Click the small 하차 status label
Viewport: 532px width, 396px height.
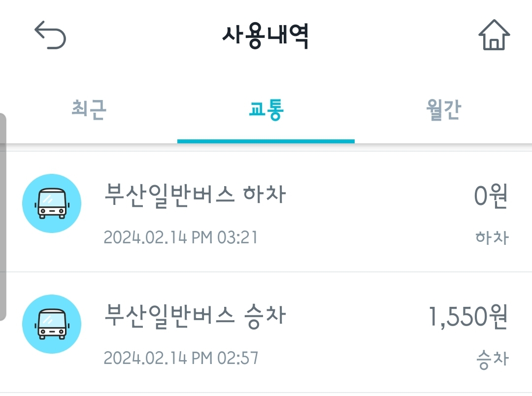pyautogui.click(x=491, y=238)
